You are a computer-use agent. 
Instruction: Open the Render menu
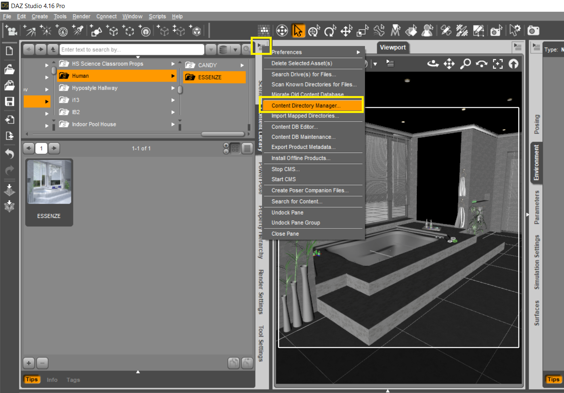(x=81, y=17)
